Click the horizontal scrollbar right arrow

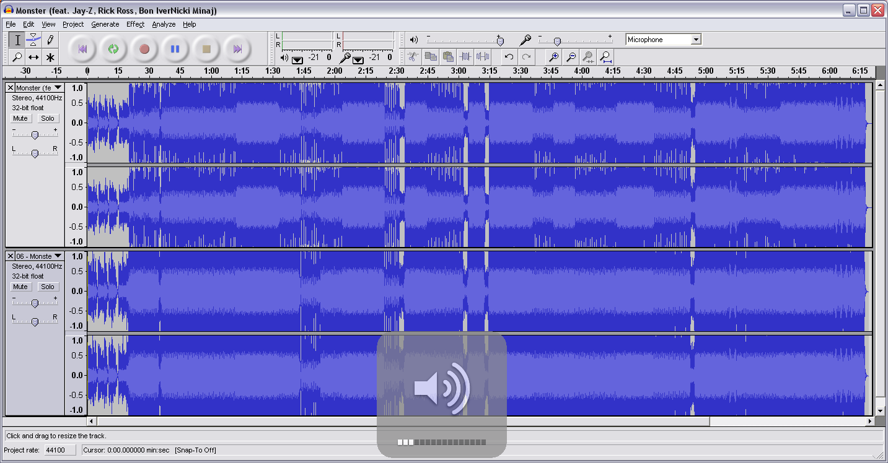[870, 422]
